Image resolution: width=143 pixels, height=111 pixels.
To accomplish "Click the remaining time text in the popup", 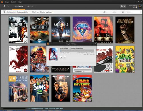I will [x=65, y=53].
